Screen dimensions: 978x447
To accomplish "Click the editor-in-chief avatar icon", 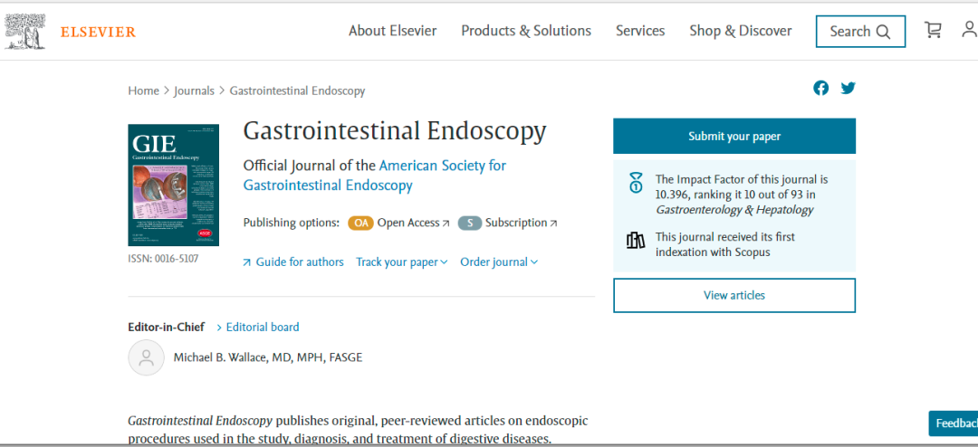I will pyautogui.click(x=147, y=357).
